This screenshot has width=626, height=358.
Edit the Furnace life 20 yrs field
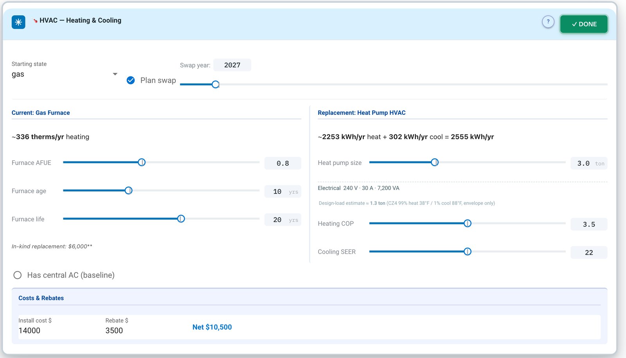coord(283,220)
